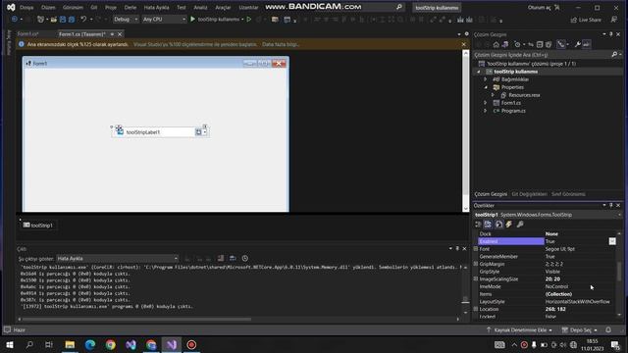Collapse the Properties folder in Solution Explorer
Image resolution: width=628 pixels, height=353 pixels.
485,87
